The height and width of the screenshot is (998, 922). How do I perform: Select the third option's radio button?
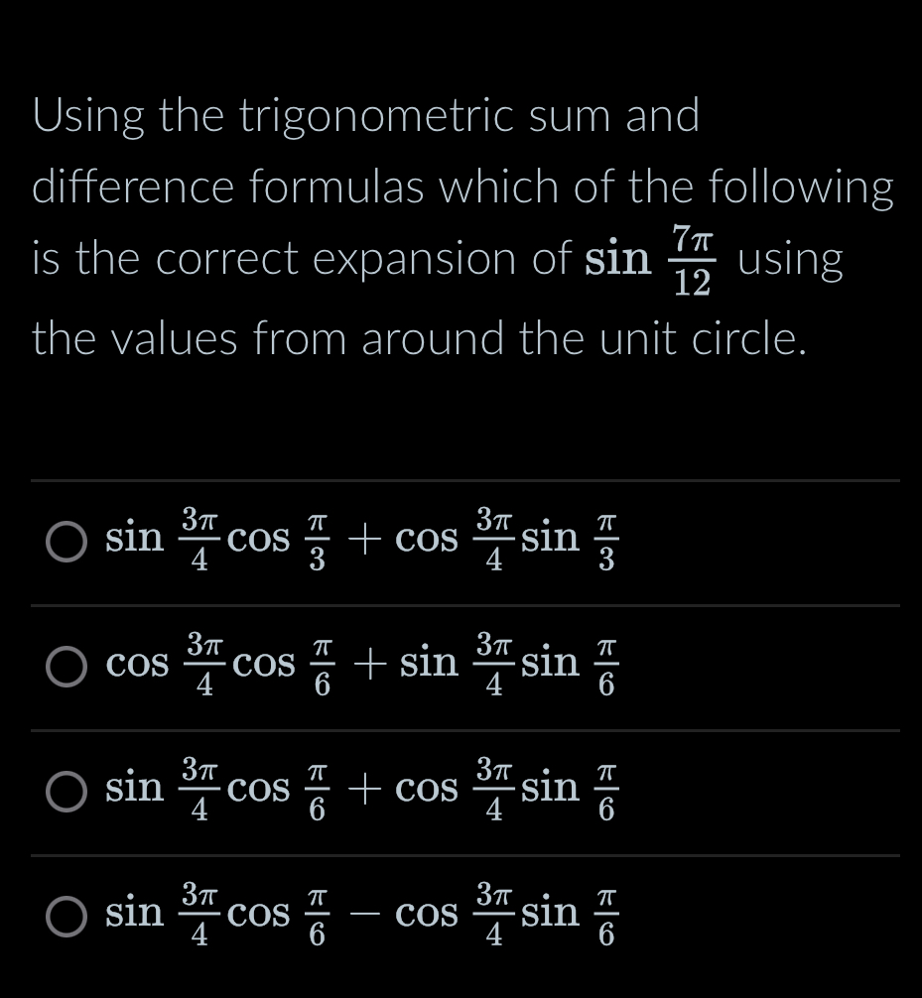66,793
